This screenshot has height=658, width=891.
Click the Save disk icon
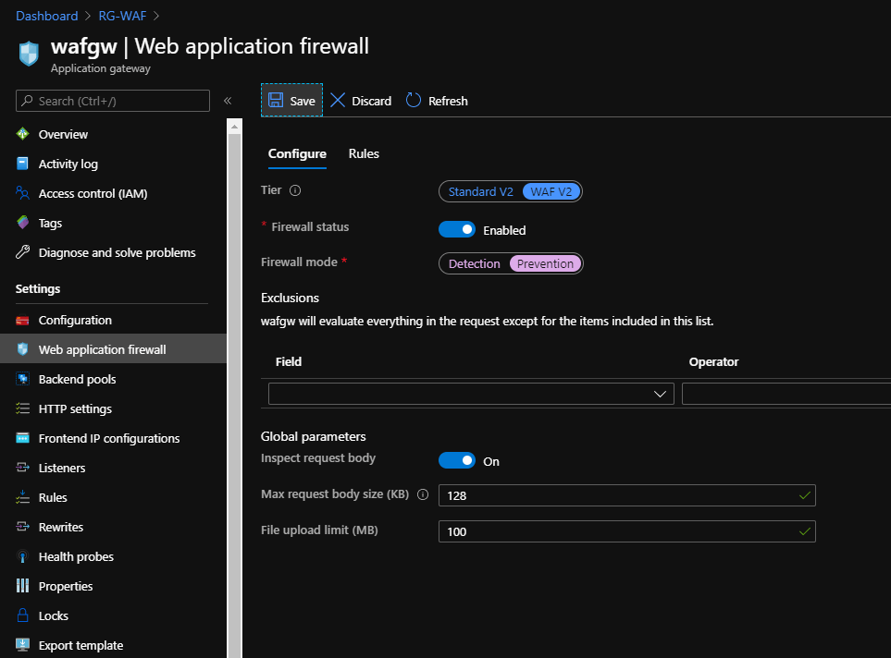click(275, 100)
